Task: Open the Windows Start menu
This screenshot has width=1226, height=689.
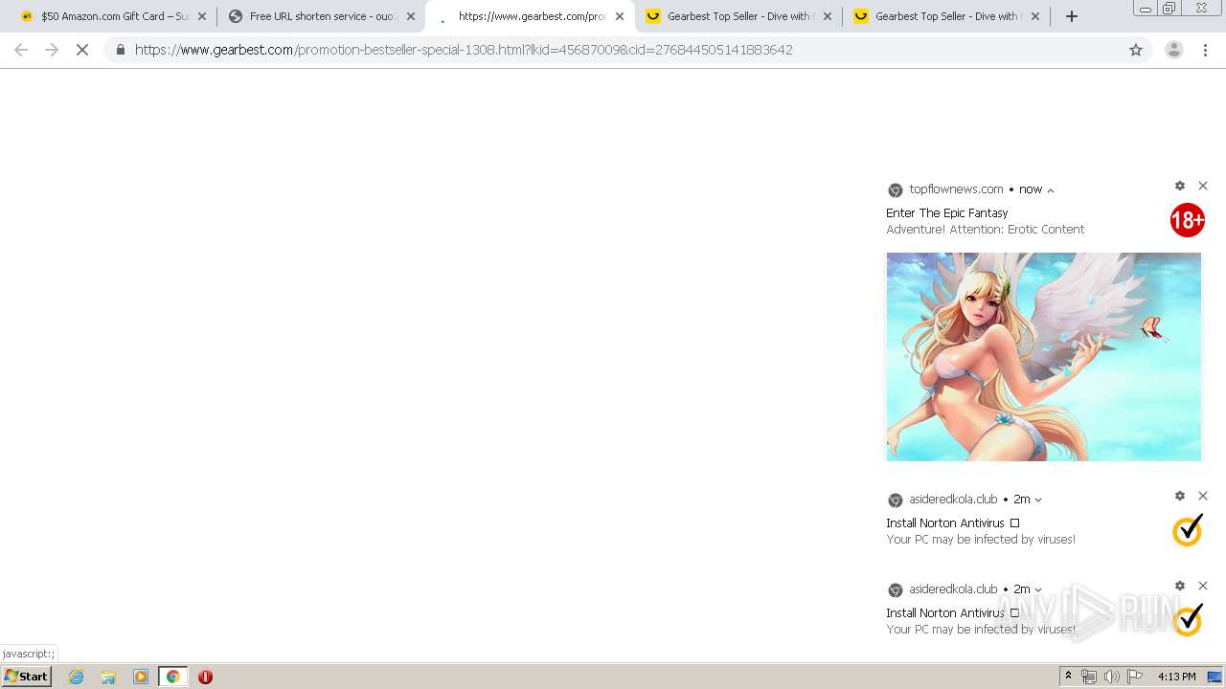Action: (26, 677)
